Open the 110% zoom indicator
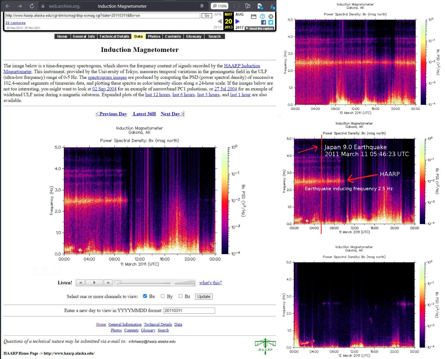The height and width of the screenshot is (359, 445). pyautogui.click(x=219, y=6)
